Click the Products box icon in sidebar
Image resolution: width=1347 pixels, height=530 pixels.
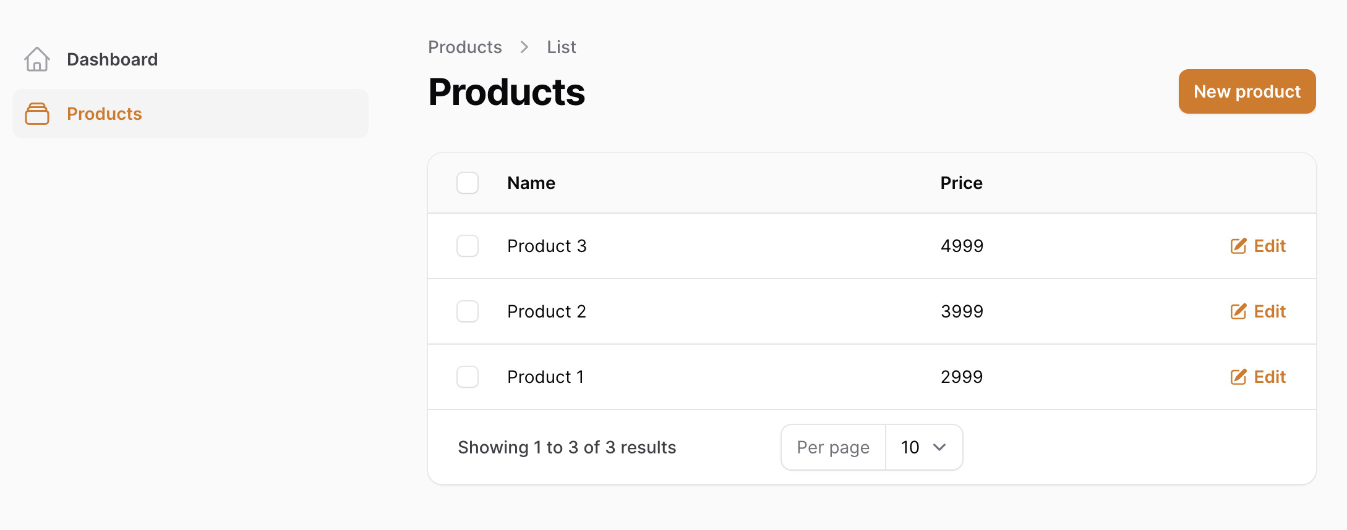click(37, 114)
